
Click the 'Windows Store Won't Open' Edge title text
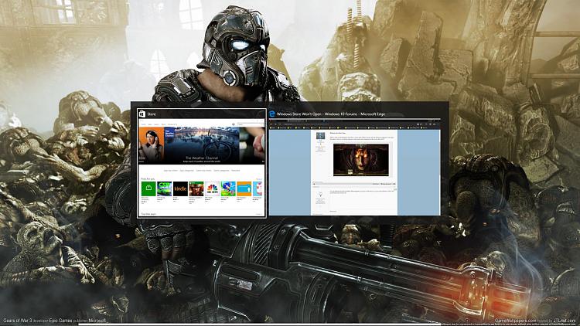(x=331, y=114)
